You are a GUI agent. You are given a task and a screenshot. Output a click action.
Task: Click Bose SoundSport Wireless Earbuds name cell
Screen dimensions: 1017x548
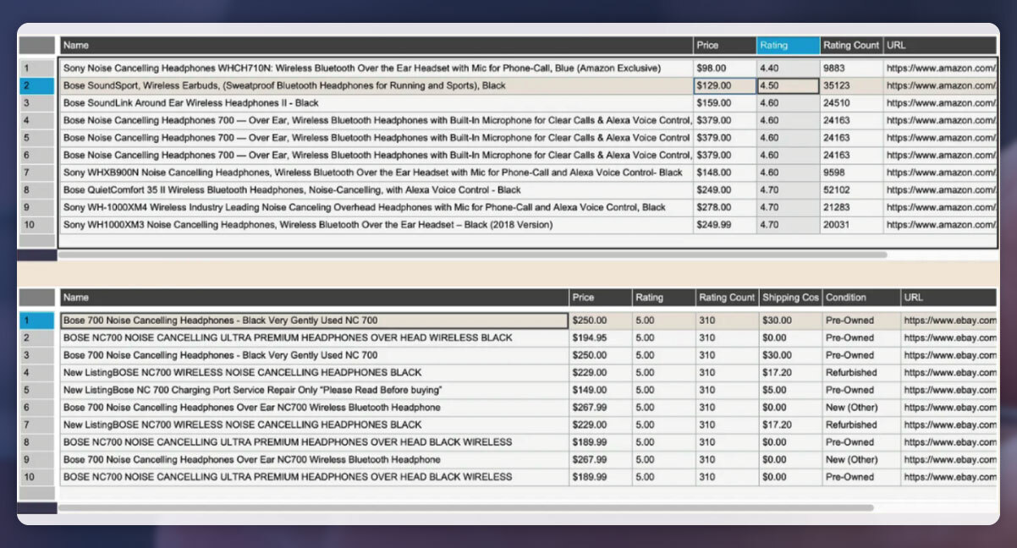376,85
